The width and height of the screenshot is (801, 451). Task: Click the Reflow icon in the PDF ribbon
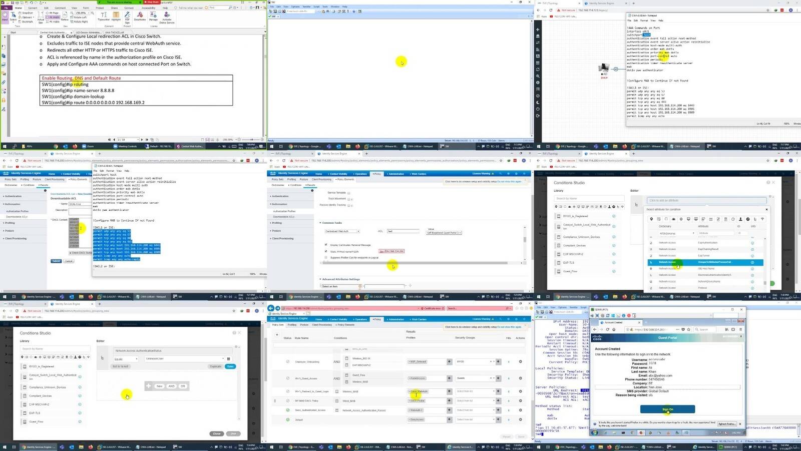tap(65, 17)
